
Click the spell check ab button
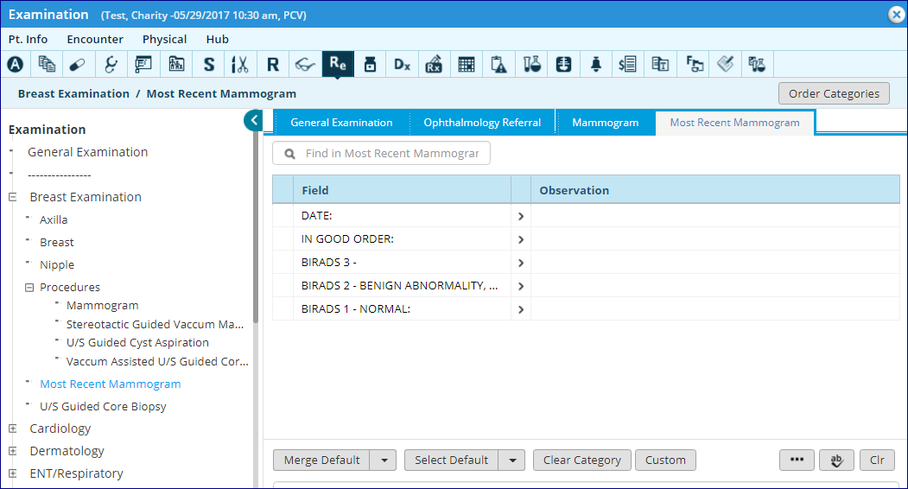pyautogui.click(x=836, y=460)
